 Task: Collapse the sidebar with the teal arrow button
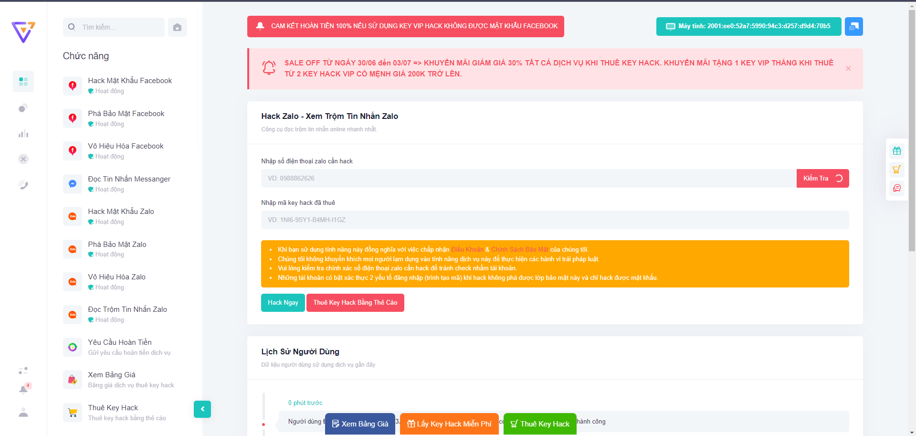(202, 409)
